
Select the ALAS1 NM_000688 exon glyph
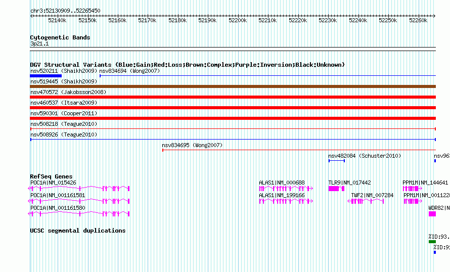(286, 189)
